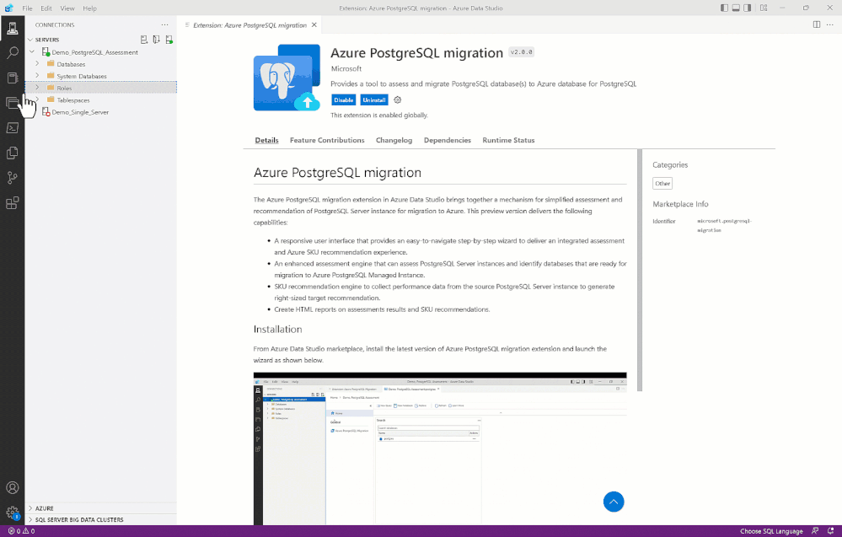Click the v2.0.0 version badge
The height and width of the screenshot is (537, 842).
[522, 52]
